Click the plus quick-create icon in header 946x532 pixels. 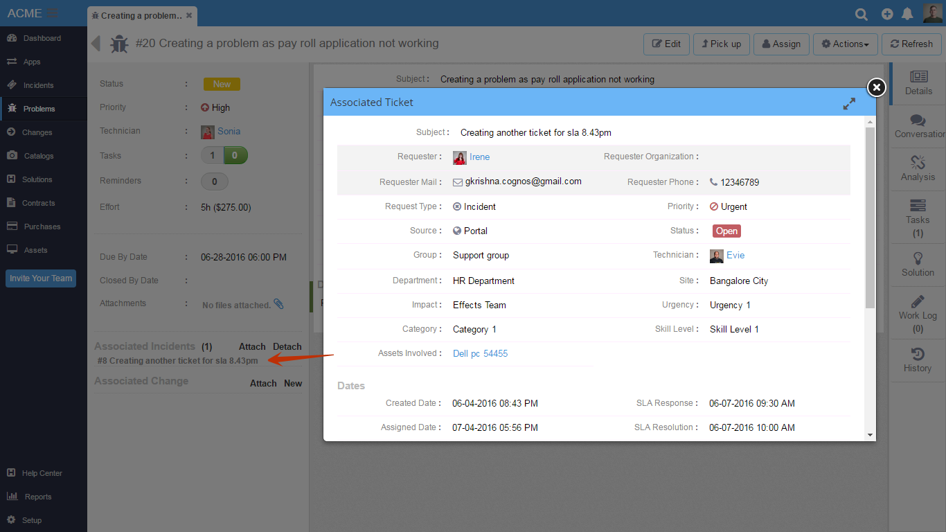(x=887, y=14)
